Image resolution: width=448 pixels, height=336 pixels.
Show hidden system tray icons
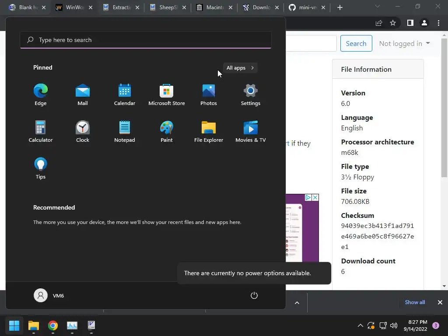coord(360,325)
